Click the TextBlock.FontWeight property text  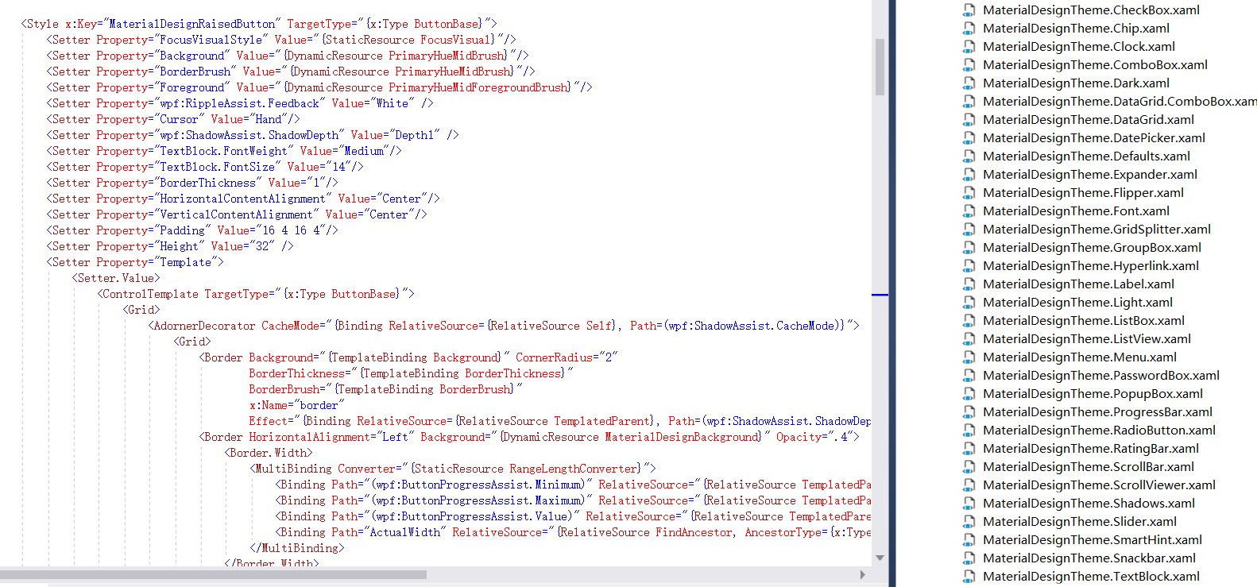point(223,151)
